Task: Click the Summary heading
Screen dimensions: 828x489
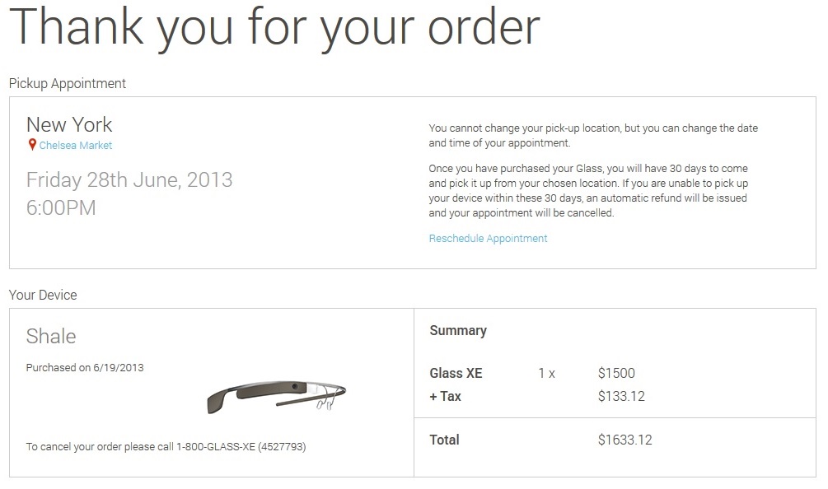Action: coord(458,331)
